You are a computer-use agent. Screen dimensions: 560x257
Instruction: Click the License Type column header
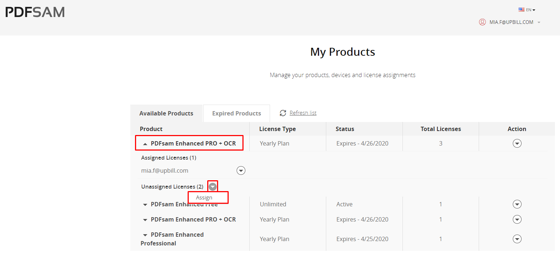pos(277,129)
